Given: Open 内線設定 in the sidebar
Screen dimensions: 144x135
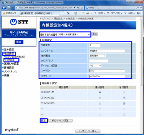Looking at the screenshot, I should click(x=10, y=60).
